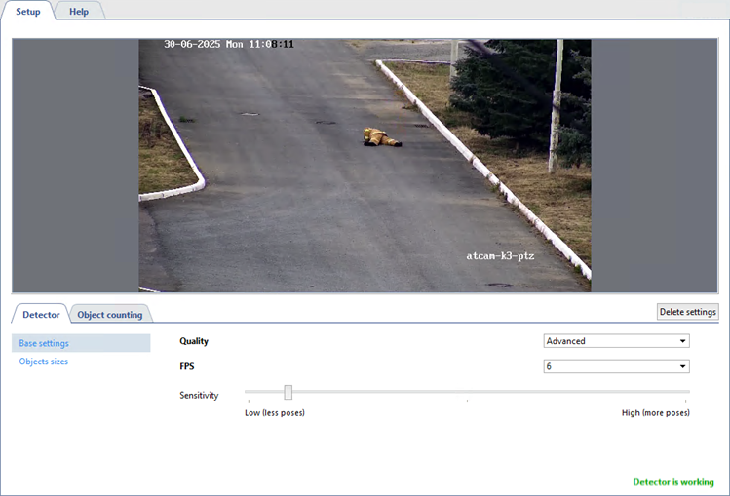Click the Delete settings button

click(688, 312)
